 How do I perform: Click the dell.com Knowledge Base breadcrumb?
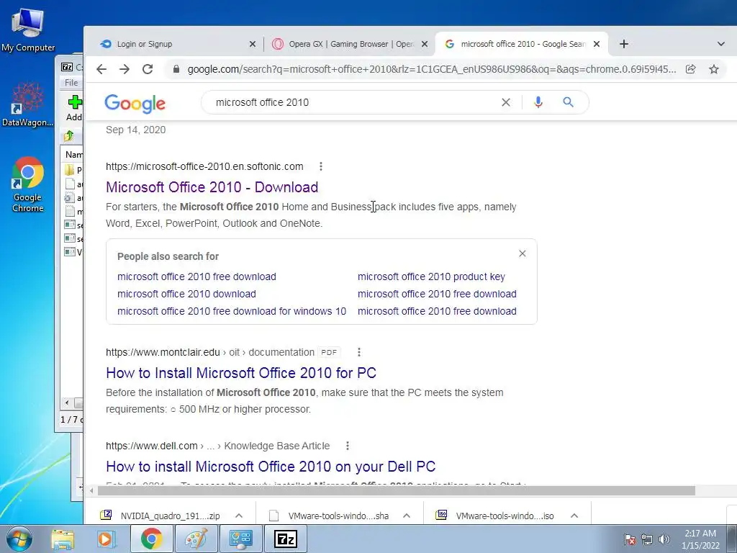[x=217, y=446]
